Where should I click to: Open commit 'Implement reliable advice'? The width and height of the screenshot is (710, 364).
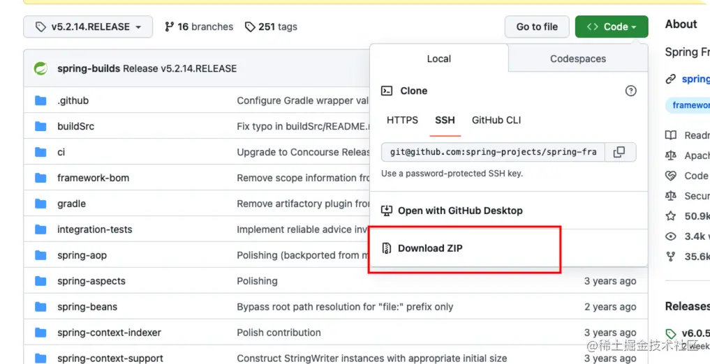point(302,229)
